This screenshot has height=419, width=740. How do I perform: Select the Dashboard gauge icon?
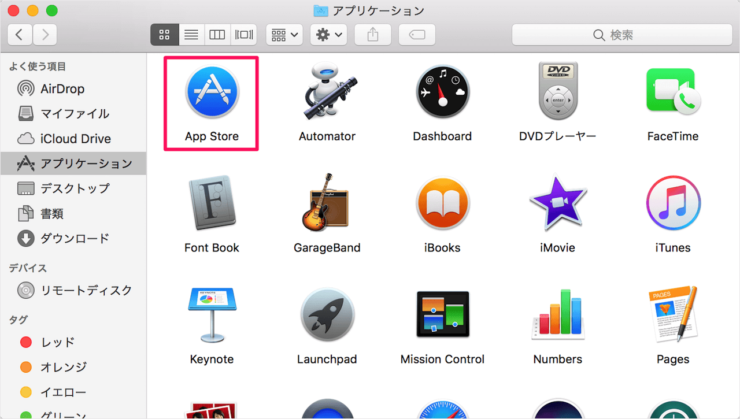[442, 92]
